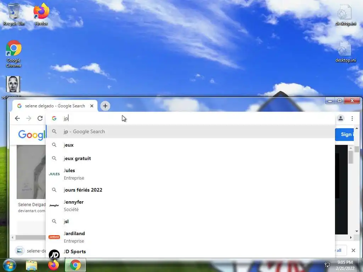Open the Selene Delgado sketch image thumbnail
Viewport: 363px width, 272px height.
(x=31, y=172)
